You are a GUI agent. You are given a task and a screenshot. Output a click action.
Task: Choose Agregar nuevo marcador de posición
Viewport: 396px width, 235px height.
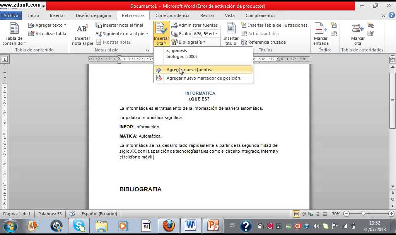203,78
